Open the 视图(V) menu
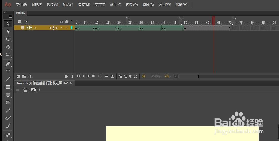 52,5
